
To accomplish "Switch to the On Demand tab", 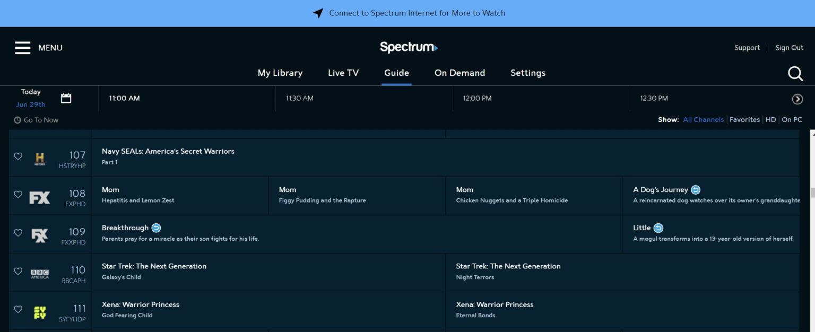I will coord(459,73).
